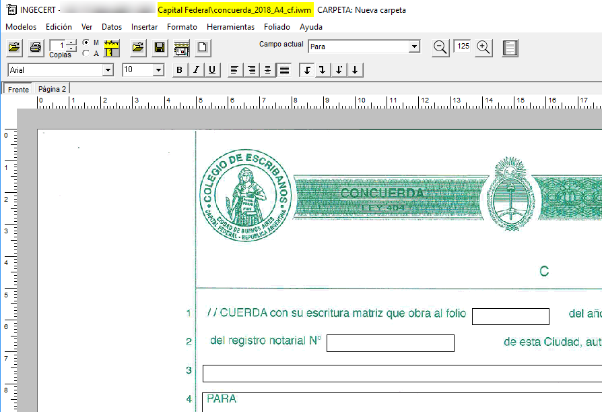This screenshot has height=412, width=602.
Task: Align text left
Action: [x=234, y=70]
